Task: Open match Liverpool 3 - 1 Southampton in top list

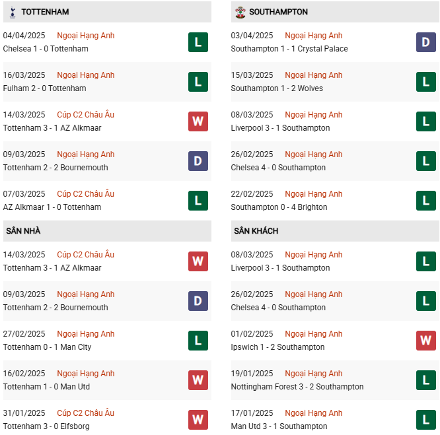Action: 280,128
